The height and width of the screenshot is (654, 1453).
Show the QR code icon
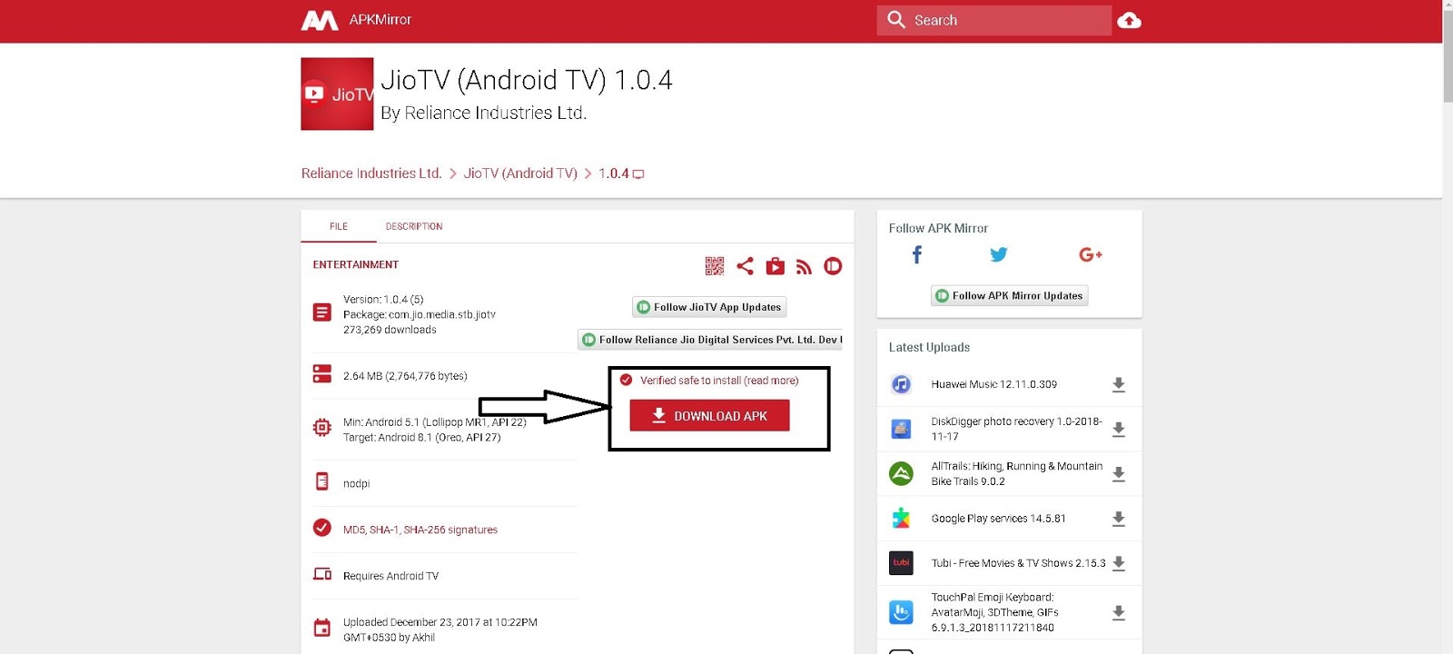[x=715, y=266]
